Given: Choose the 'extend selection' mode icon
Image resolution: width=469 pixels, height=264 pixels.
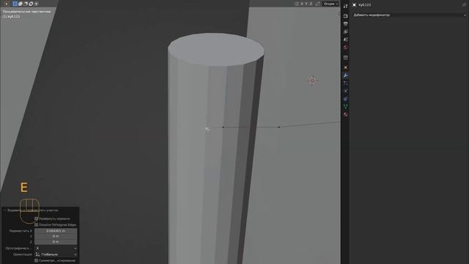Looking at the screenshot, I should tap(21, 4).
